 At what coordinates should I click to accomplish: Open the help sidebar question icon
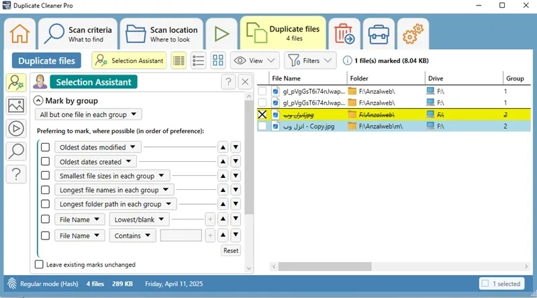[16, 175]
